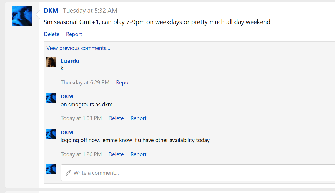Viewport: 335px width, 193px height.
Task: Expand 'View previous comments...'
Action: [x=78, y=48]
